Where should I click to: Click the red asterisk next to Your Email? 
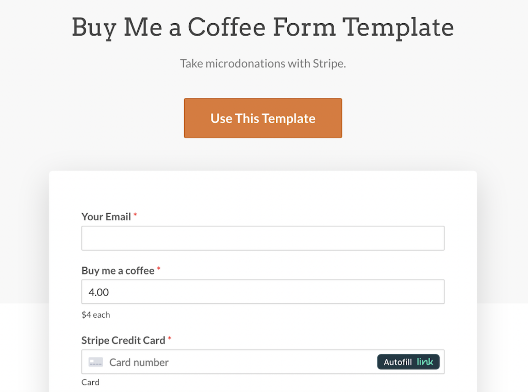pos(135,214)
